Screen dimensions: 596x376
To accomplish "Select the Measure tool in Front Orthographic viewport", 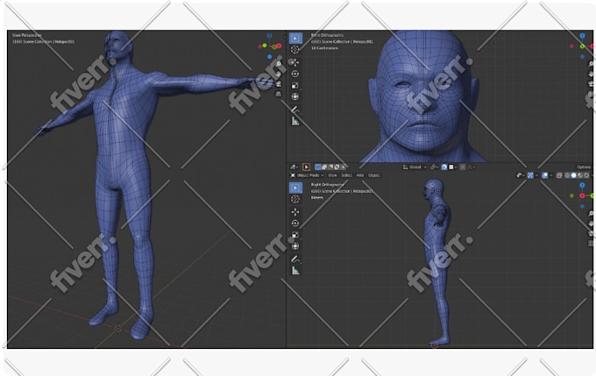I will click(x=295, y=121).
